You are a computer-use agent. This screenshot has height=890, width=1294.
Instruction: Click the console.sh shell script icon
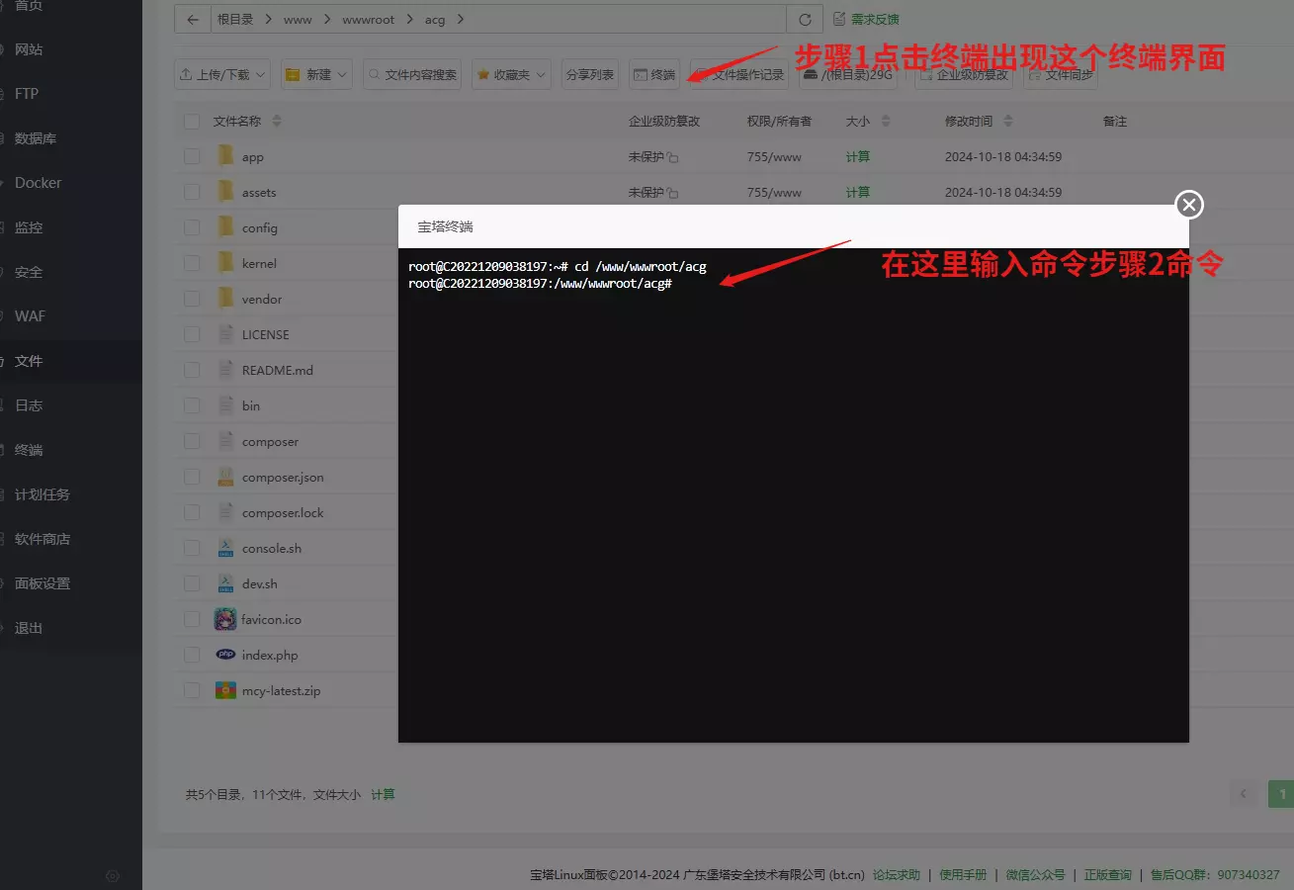225,548
